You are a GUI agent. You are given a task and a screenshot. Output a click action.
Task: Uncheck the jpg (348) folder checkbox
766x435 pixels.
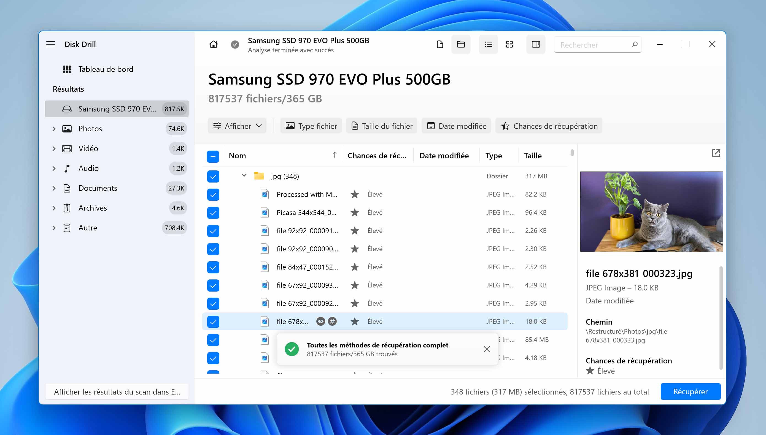pyautogui.click(x=213, y=176)
